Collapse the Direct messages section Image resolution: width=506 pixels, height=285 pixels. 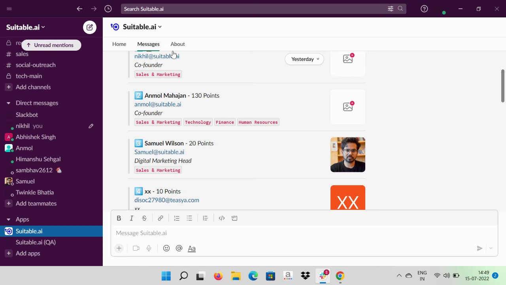[8, 103]
